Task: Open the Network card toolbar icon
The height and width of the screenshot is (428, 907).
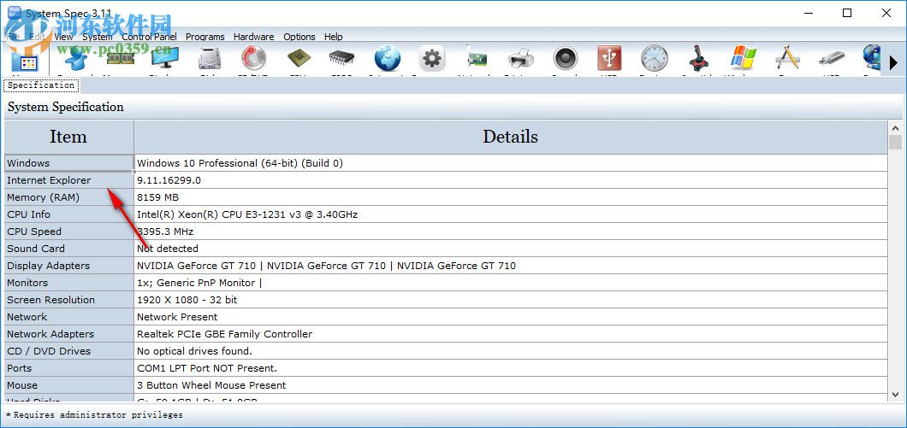Action: click(476, 59)
